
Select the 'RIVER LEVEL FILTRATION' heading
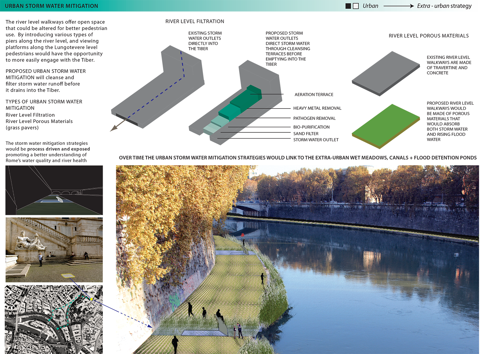coord(195,21)
